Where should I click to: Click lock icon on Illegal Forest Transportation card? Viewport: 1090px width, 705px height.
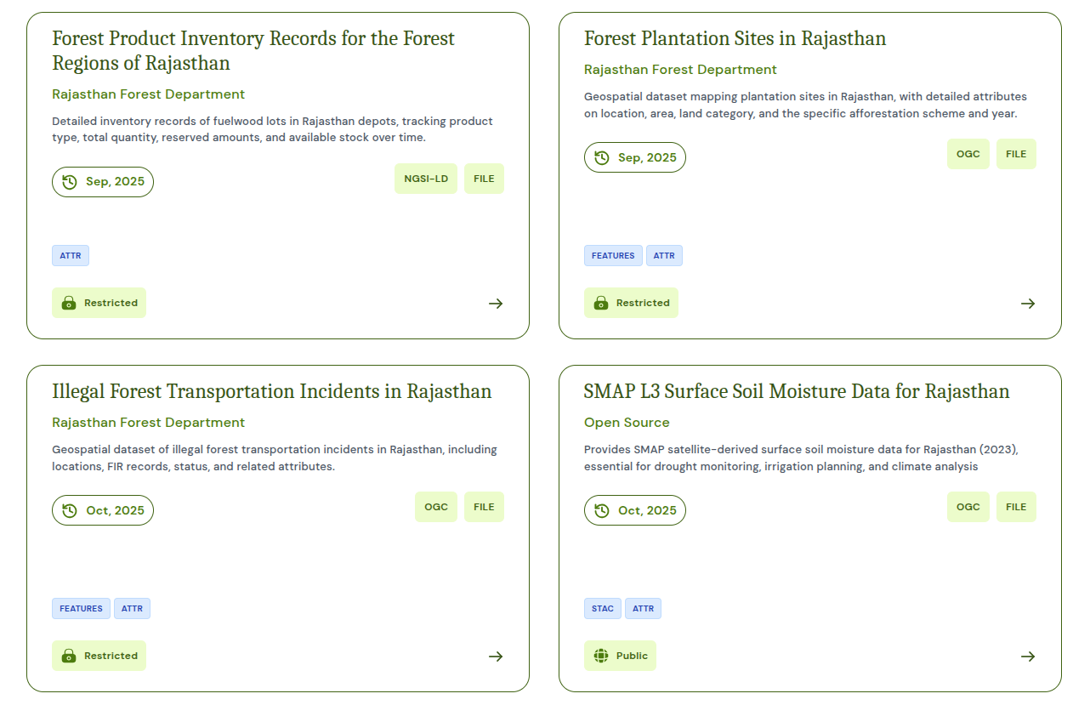69,656
